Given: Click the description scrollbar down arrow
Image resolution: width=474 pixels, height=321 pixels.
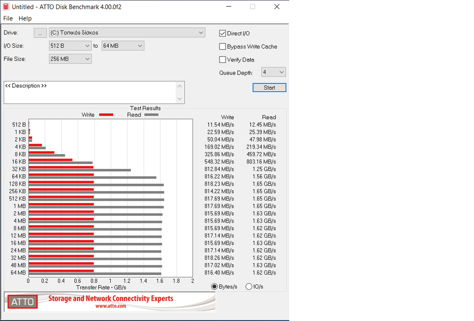Looking at the screenshot, I should click(179, 99).
